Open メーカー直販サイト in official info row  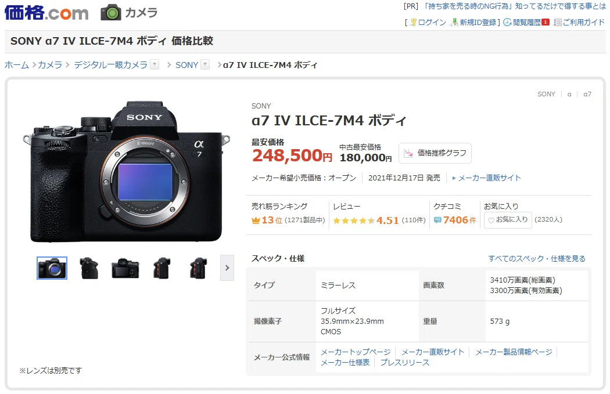(433, 352)
